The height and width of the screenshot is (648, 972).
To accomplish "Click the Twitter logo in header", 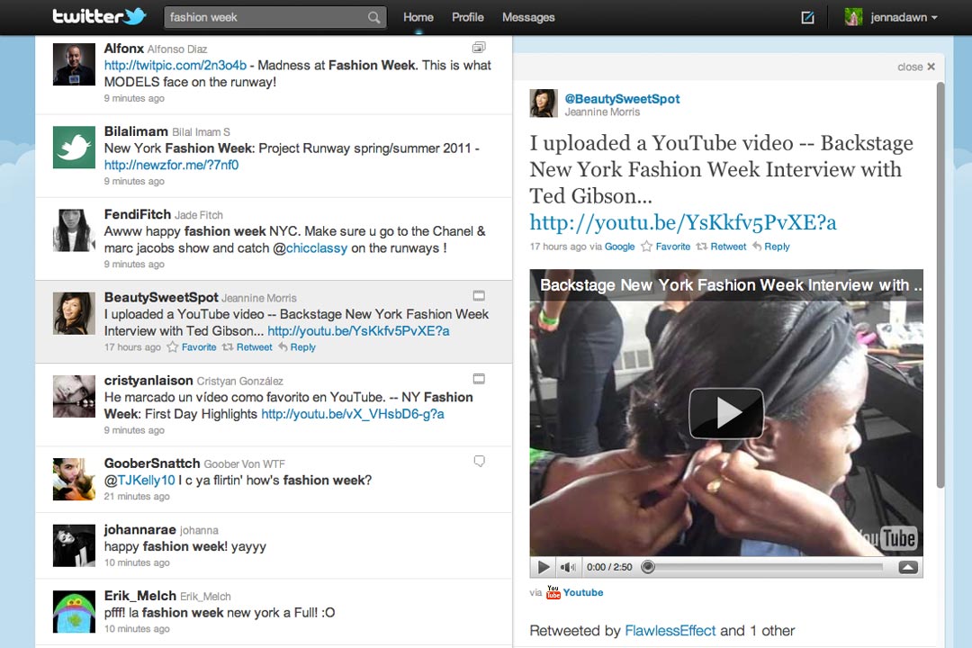I will point(99,16).
